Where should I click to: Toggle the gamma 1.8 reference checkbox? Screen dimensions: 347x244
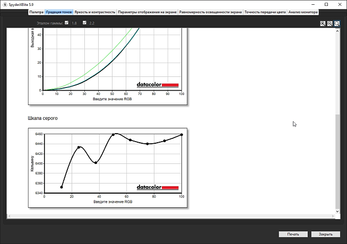[x=66, y=23]
